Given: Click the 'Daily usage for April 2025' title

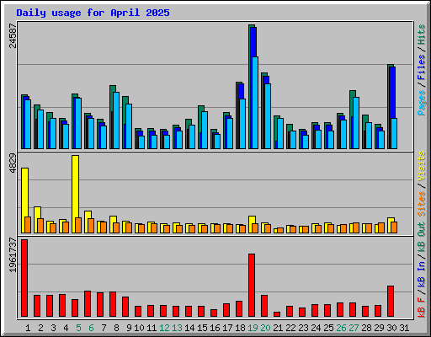Looking at the screenshot, I should tap(93, 13).
